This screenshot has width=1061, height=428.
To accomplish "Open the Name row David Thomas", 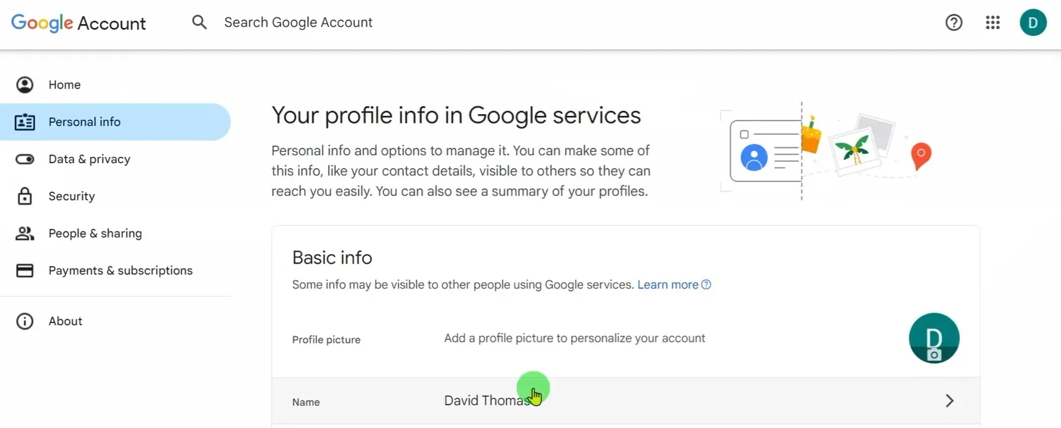I will pyautogui.click(x=625, y=401).
